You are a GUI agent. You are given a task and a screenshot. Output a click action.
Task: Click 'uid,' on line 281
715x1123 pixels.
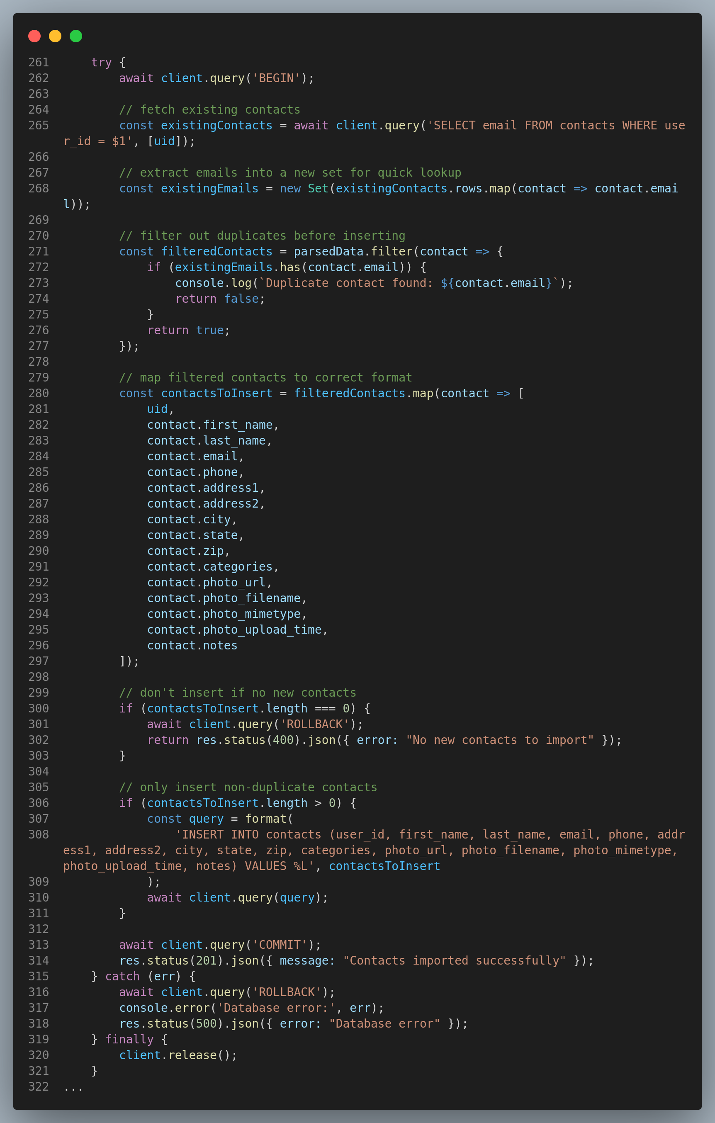(161, 409)
